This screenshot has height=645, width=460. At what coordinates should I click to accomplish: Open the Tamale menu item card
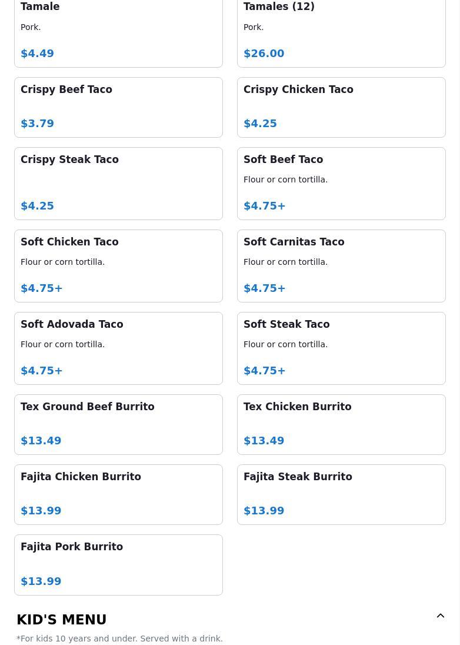pos(118,33)
